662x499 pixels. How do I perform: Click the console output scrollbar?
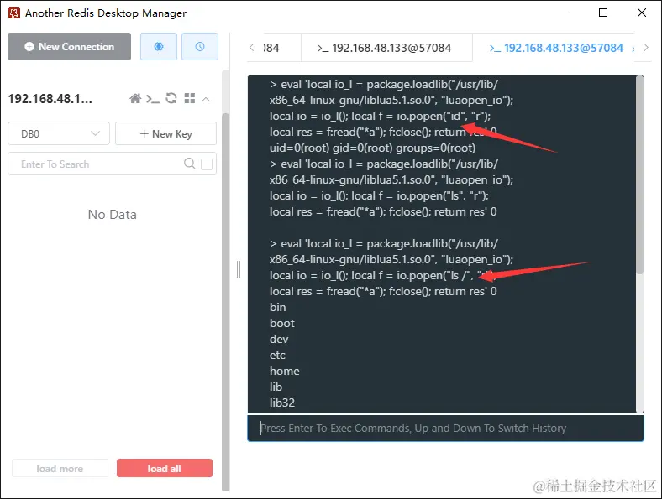pos(639,175)
